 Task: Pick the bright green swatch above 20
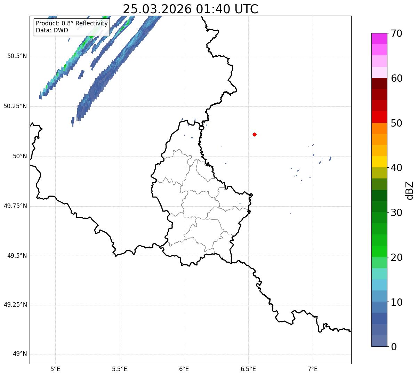click(x=379, y=251)
